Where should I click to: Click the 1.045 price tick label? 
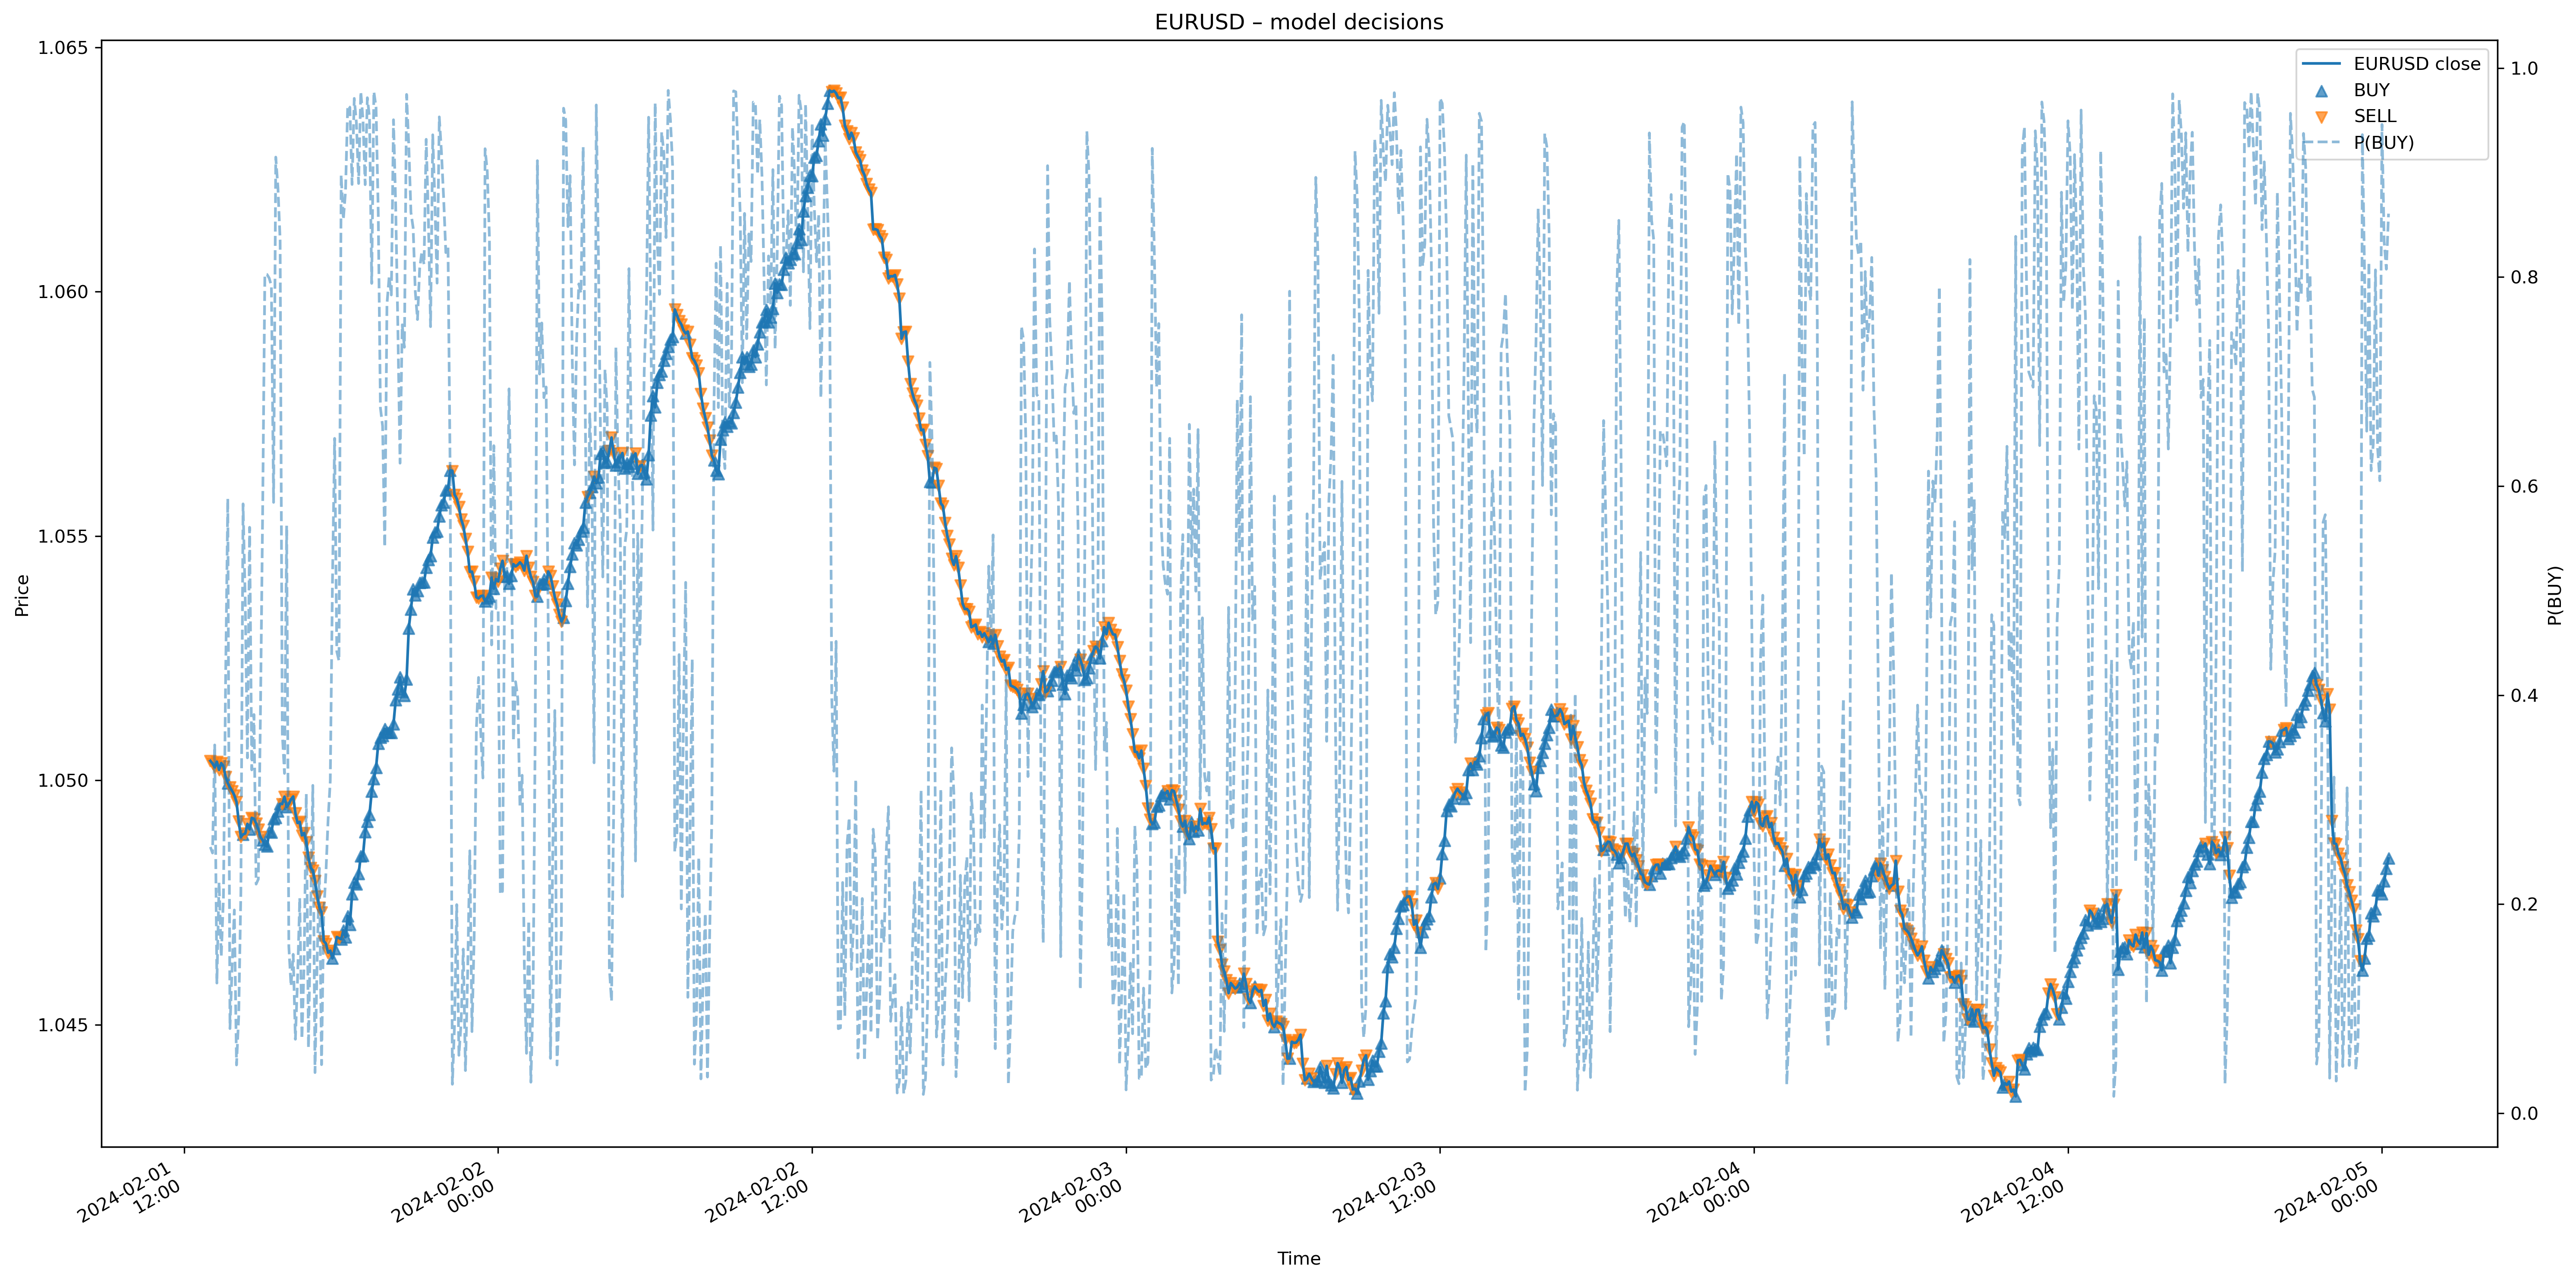click(x=62, y=1025)
